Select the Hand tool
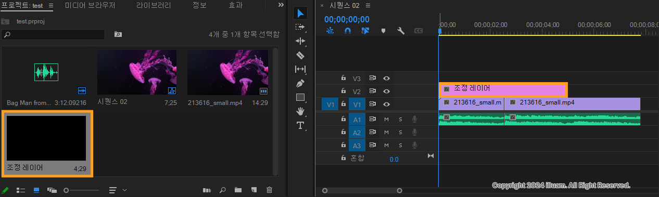Viewport: 659px width, 197px height. pyautogui.click(x=300, y=111)
